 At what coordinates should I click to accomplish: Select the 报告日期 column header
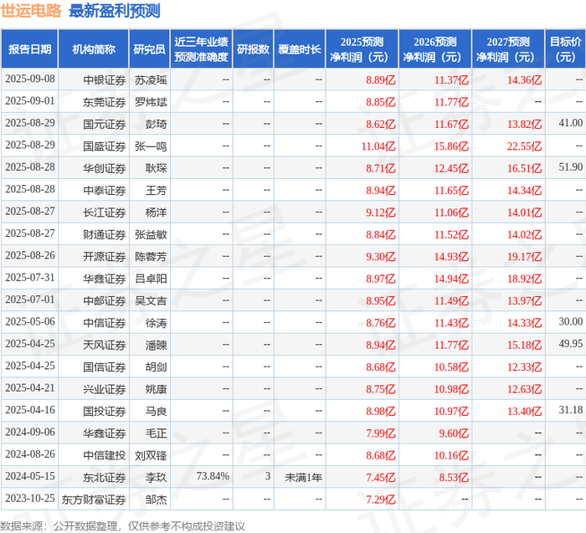29,49
